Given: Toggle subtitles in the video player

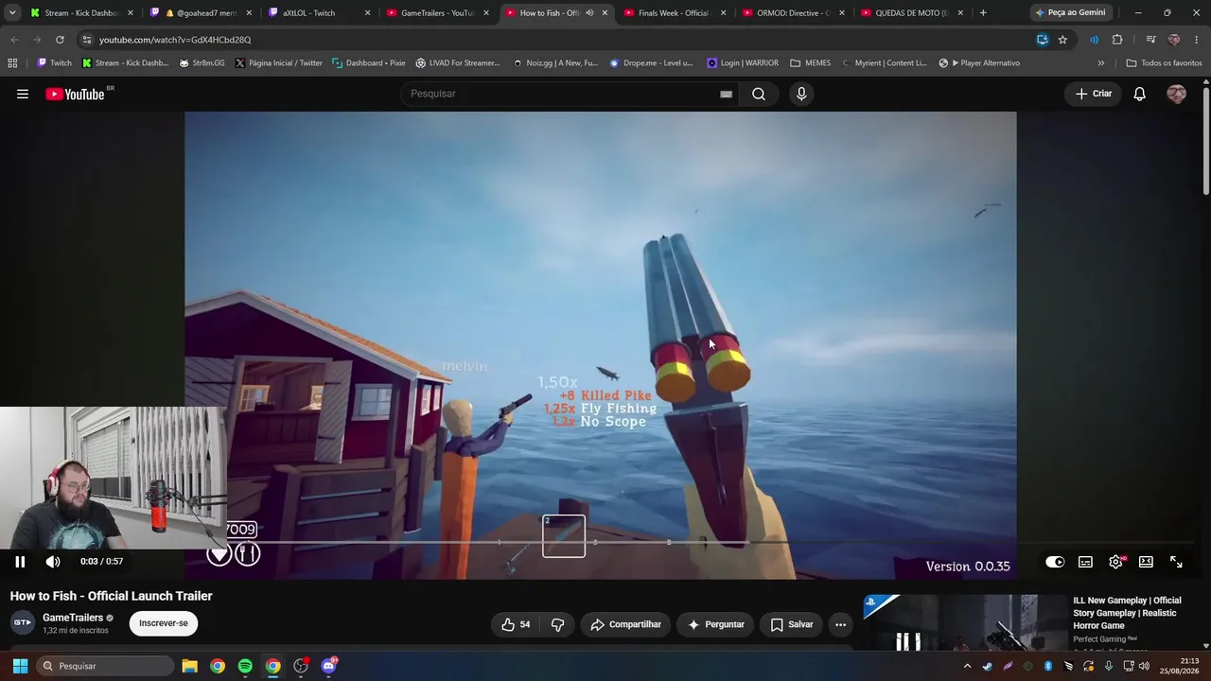Looking at the screenshot, I should [1085, 562].
